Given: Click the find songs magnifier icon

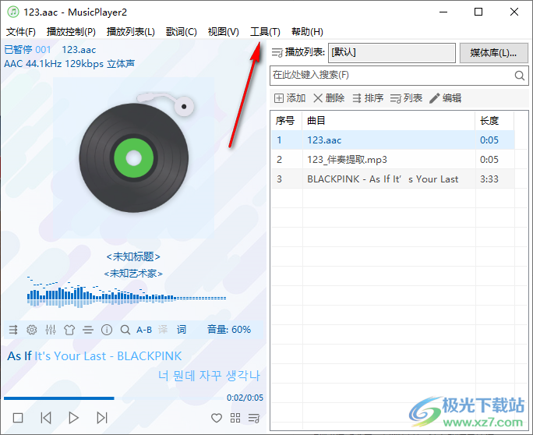Looking at the screenshot, I should (x=125, y=330).
